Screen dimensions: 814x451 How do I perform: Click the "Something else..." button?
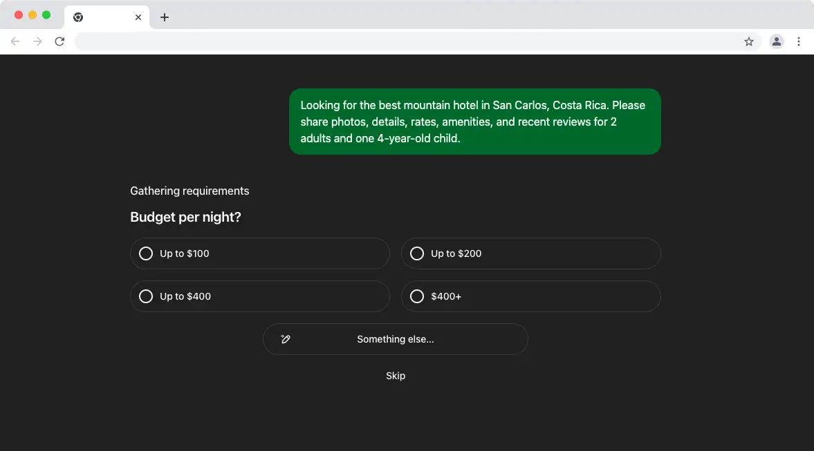point(396,339)
